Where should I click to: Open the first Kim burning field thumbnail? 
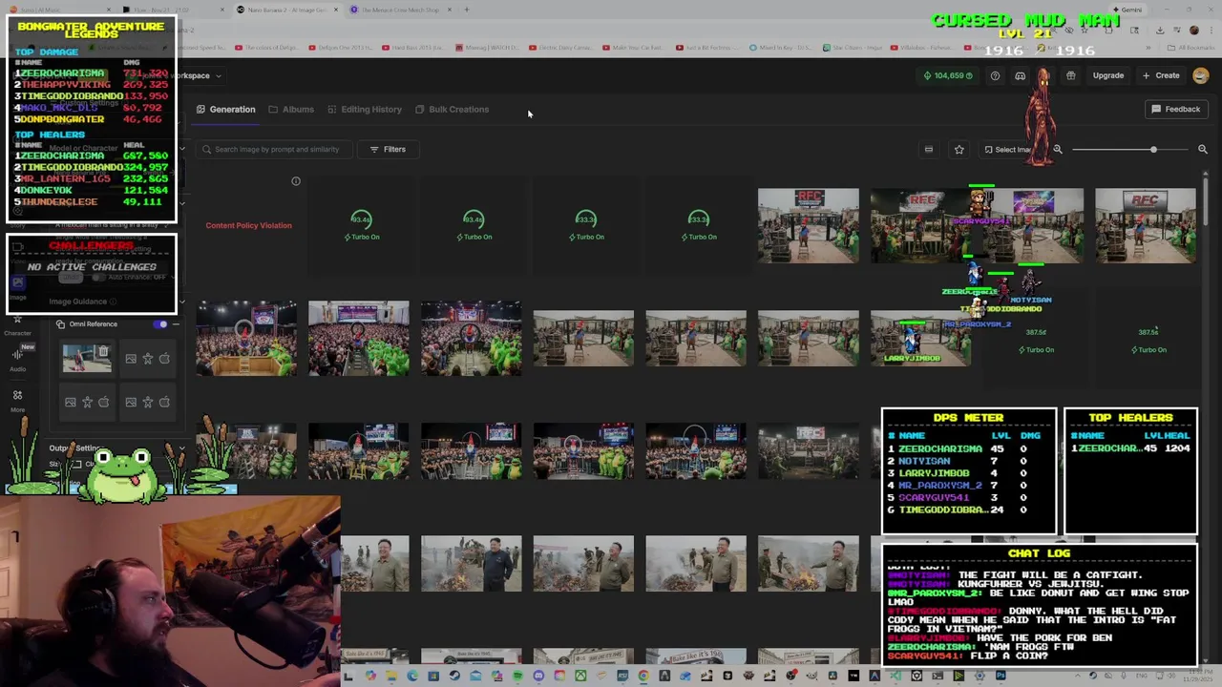pos(375,563)
